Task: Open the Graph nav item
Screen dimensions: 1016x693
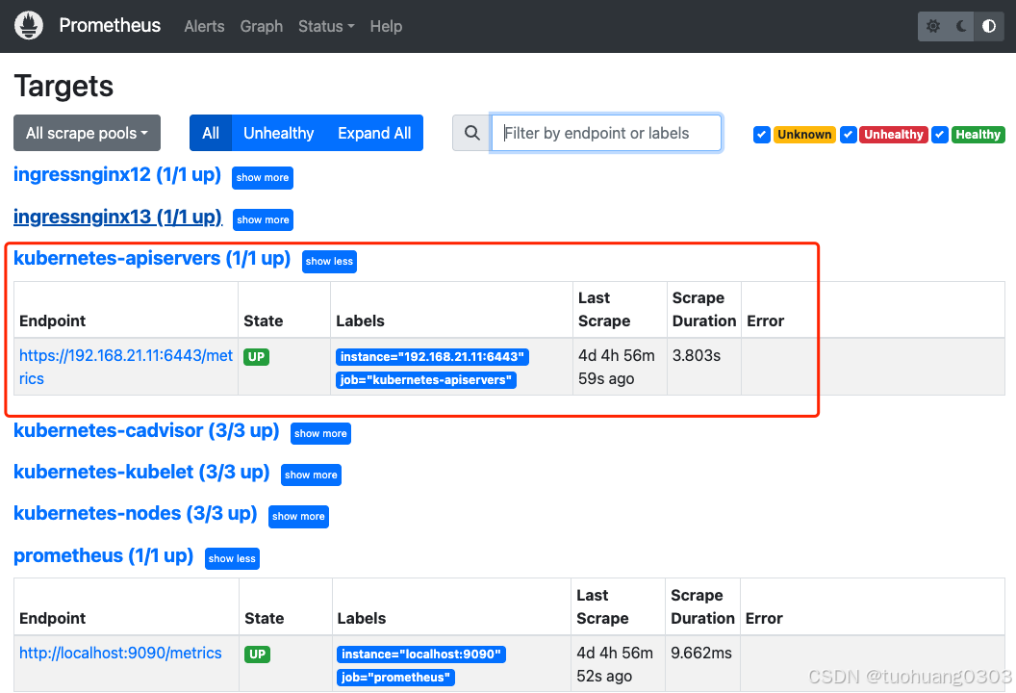Action: pyautogui.click(x=261, y=27)
